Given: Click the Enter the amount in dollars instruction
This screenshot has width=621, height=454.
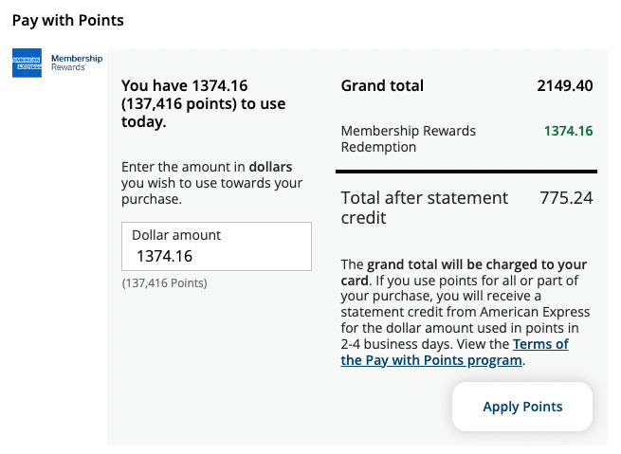Looking at the screenshot, I should [x=211, y=183].
